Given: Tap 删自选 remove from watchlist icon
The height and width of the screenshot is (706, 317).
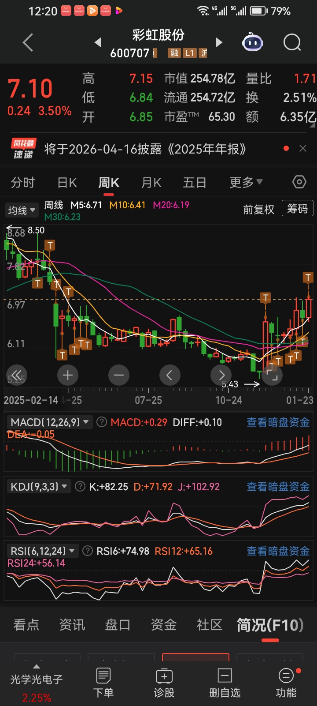Looking at the screenshot, I should tap(225, 683).
